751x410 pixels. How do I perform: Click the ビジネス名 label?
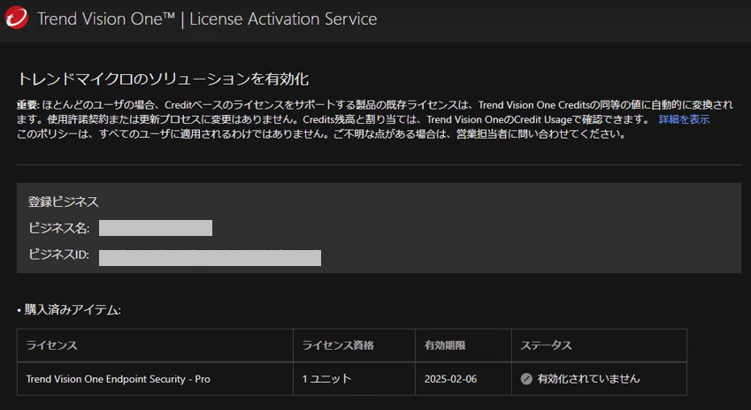coord(58,229)
